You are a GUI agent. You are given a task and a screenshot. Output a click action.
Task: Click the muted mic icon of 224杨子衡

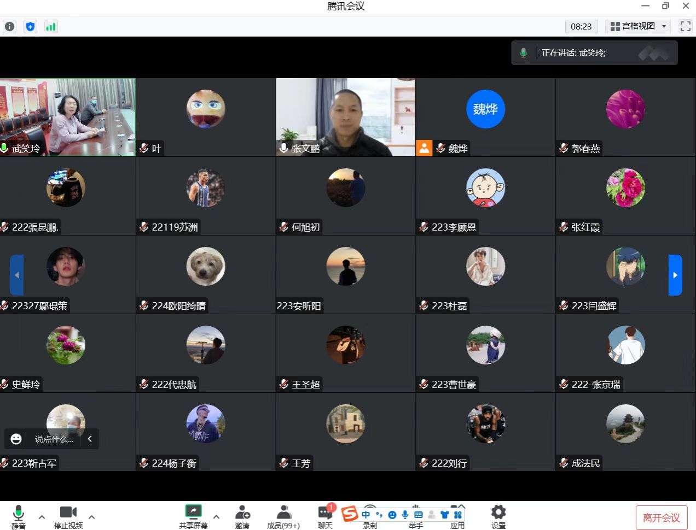click(x=144, y=463)
